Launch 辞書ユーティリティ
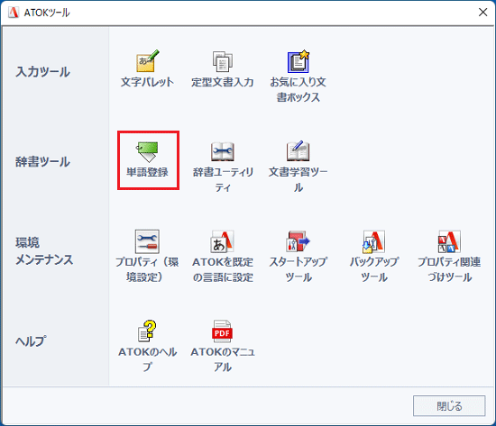 click(223, 167)
